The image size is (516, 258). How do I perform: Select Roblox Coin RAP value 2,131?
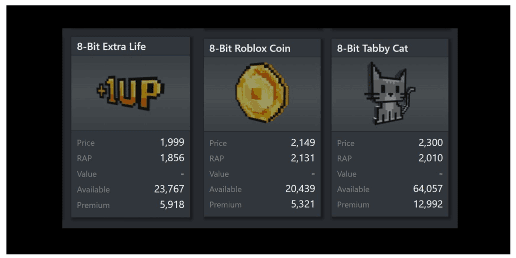pyautogui.click(x=303, y=158)
